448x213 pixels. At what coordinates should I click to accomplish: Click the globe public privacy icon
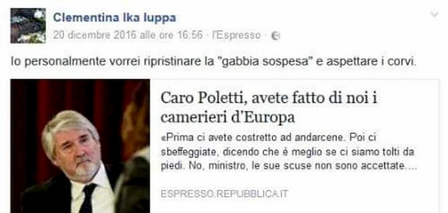pos(276,36)
